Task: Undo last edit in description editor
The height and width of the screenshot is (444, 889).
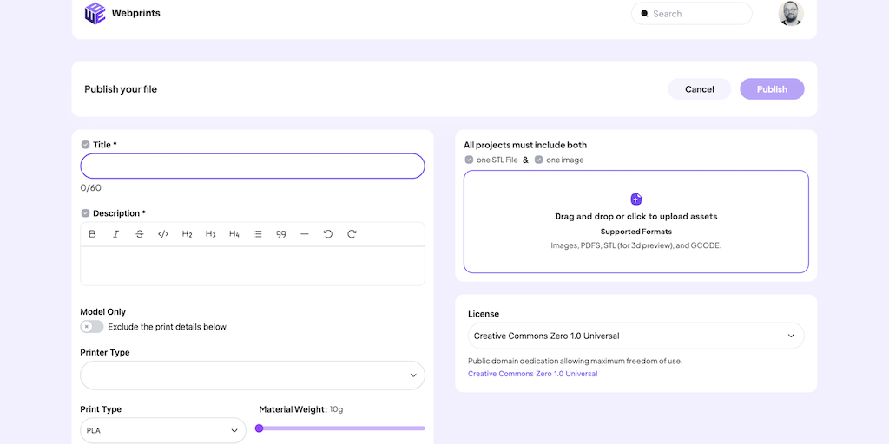Action: point(328,234)
